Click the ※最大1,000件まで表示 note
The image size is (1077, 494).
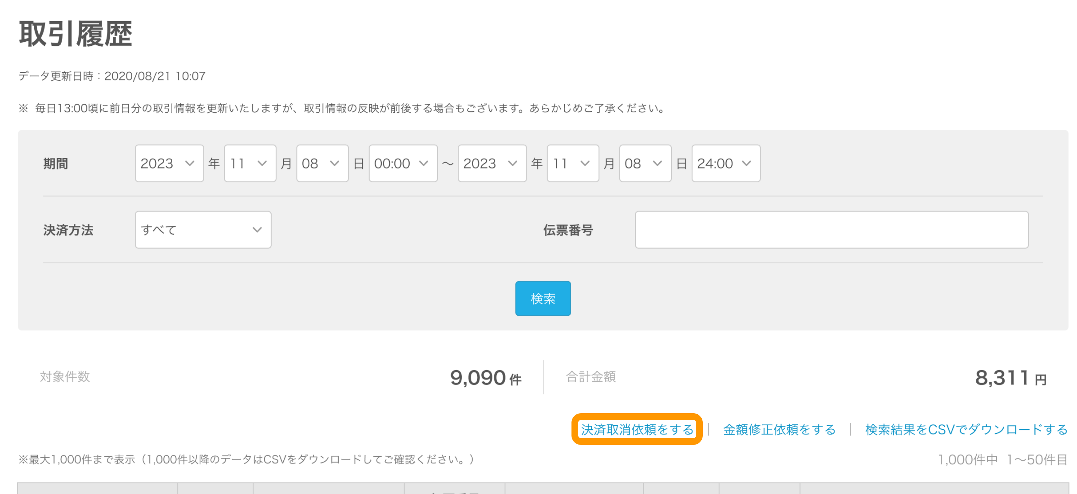247,460
